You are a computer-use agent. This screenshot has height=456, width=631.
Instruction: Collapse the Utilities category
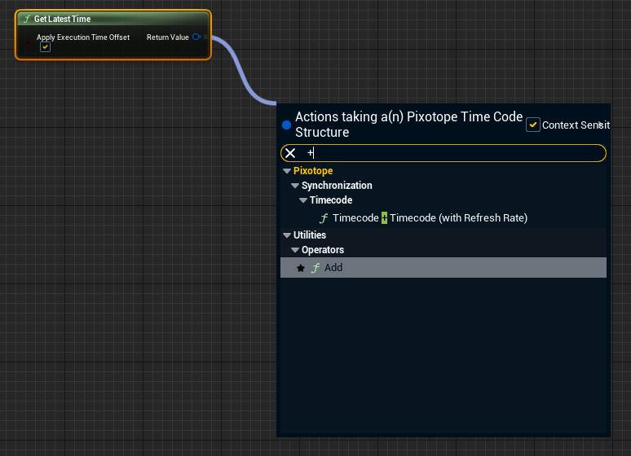(x=287, y=235)
